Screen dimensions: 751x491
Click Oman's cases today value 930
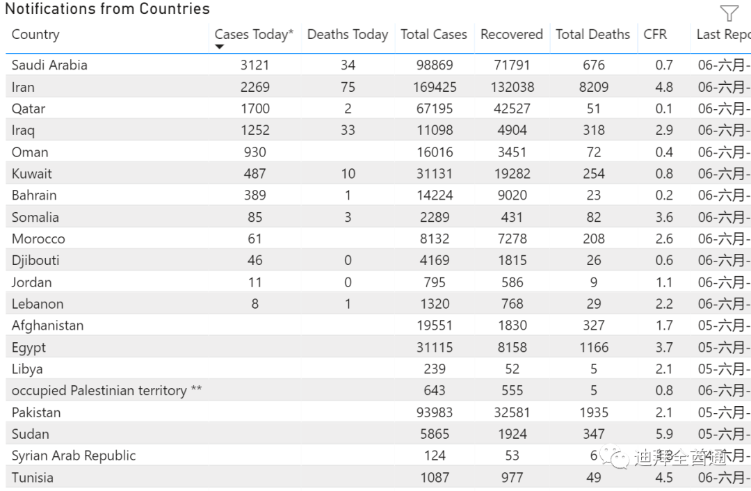pyautogui.click(x=255, y=152)
